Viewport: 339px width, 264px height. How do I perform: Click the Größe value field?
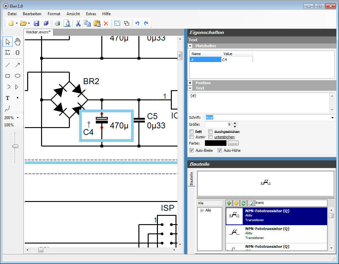tap(218, 124)
